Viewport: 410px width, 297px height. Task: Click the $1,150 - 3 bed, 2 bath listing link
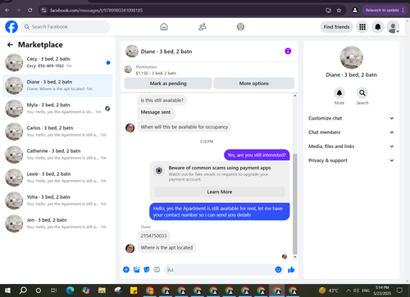point(156,73)
